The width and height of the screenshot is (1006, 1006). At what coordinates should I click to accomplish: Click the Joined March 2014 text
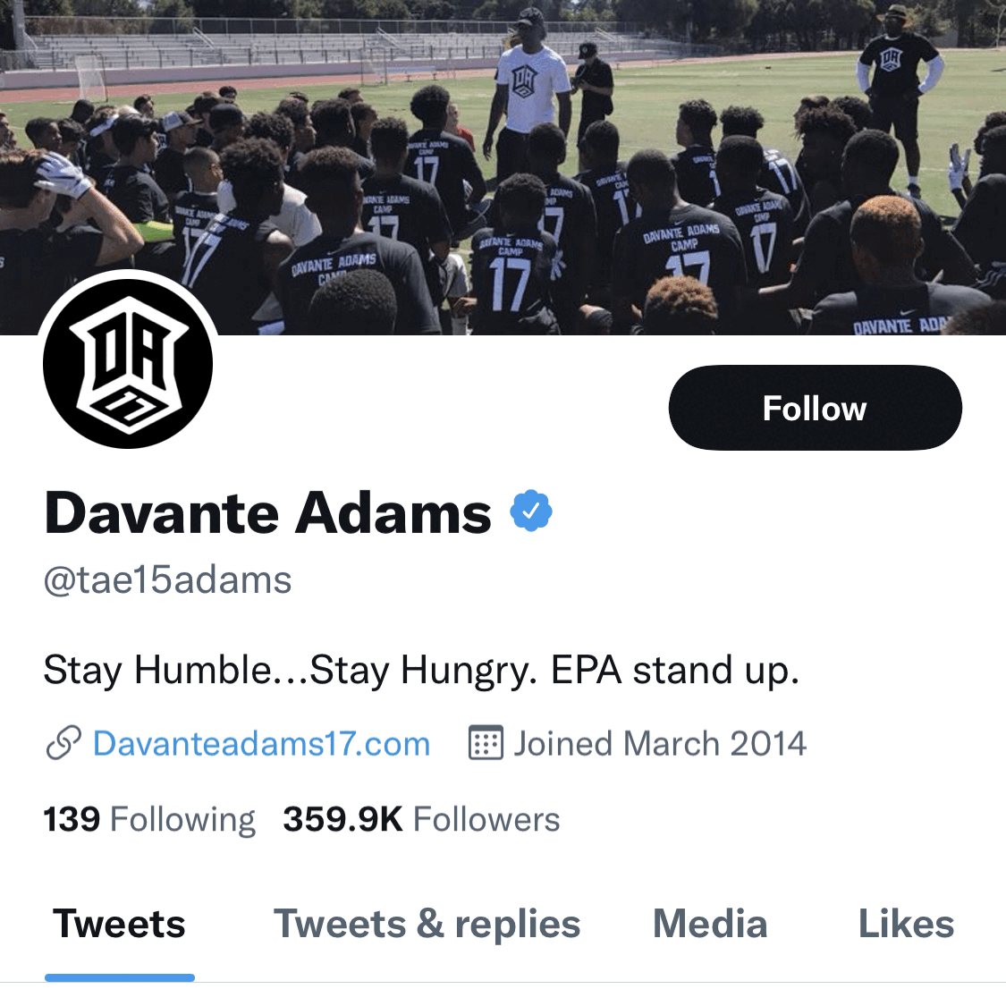tap(660, 744)
